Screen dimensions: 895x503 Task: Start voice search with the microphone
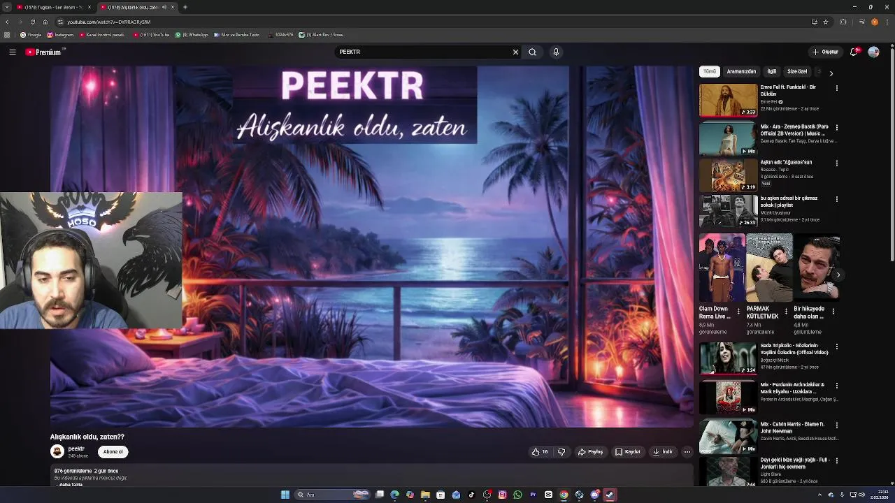556,52
